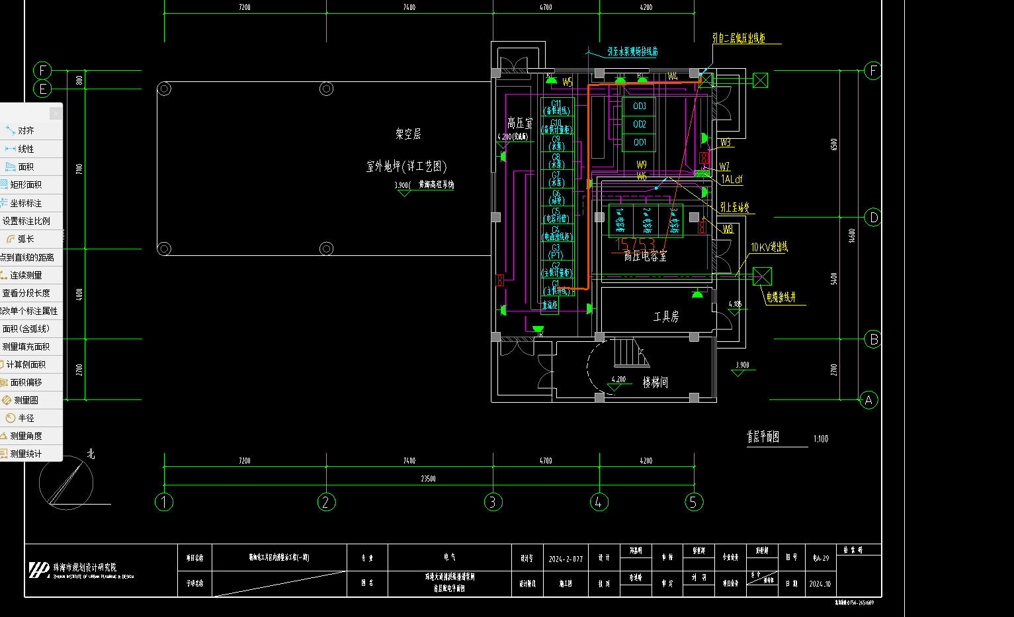The width and height of the screenshot is (1014, 617).
Task: Select the cable well symbol by 电缆接线井
Action: pos(763,276)
